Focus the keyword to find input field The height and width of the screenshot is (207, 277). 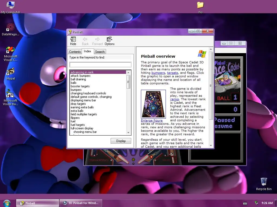(100, 65)
